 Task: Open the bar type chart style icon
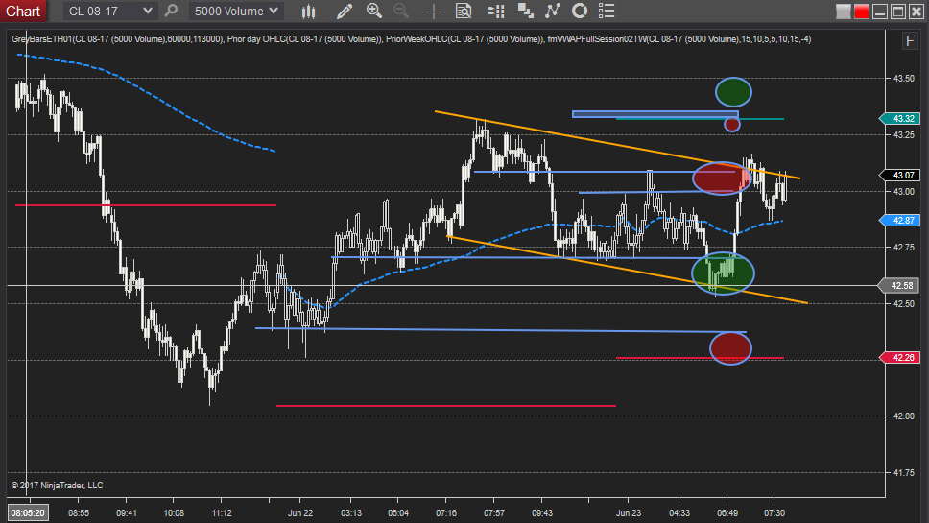308,11
